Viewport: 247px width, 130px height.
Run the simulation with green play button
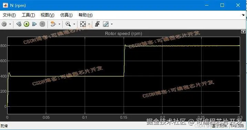(x=27, y=24)
